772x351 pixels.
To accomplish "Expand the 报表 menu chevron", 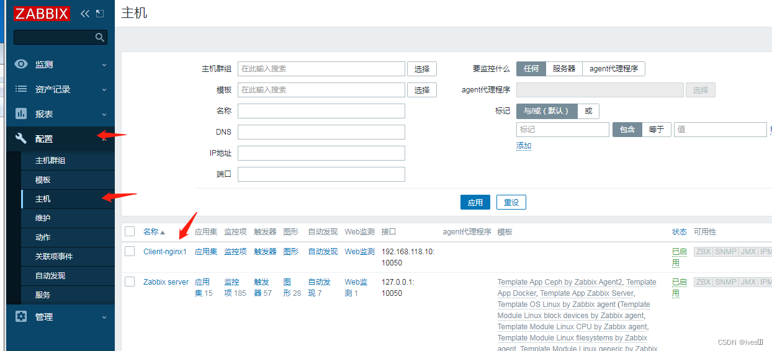I will pyautogui.click(x=104, y=114).
